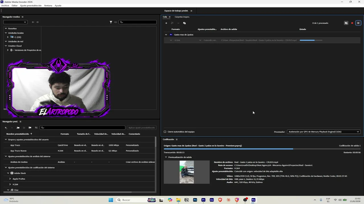
Task: Expand the H.264 preset group under Adobe Stock
Action: (10, 184)
